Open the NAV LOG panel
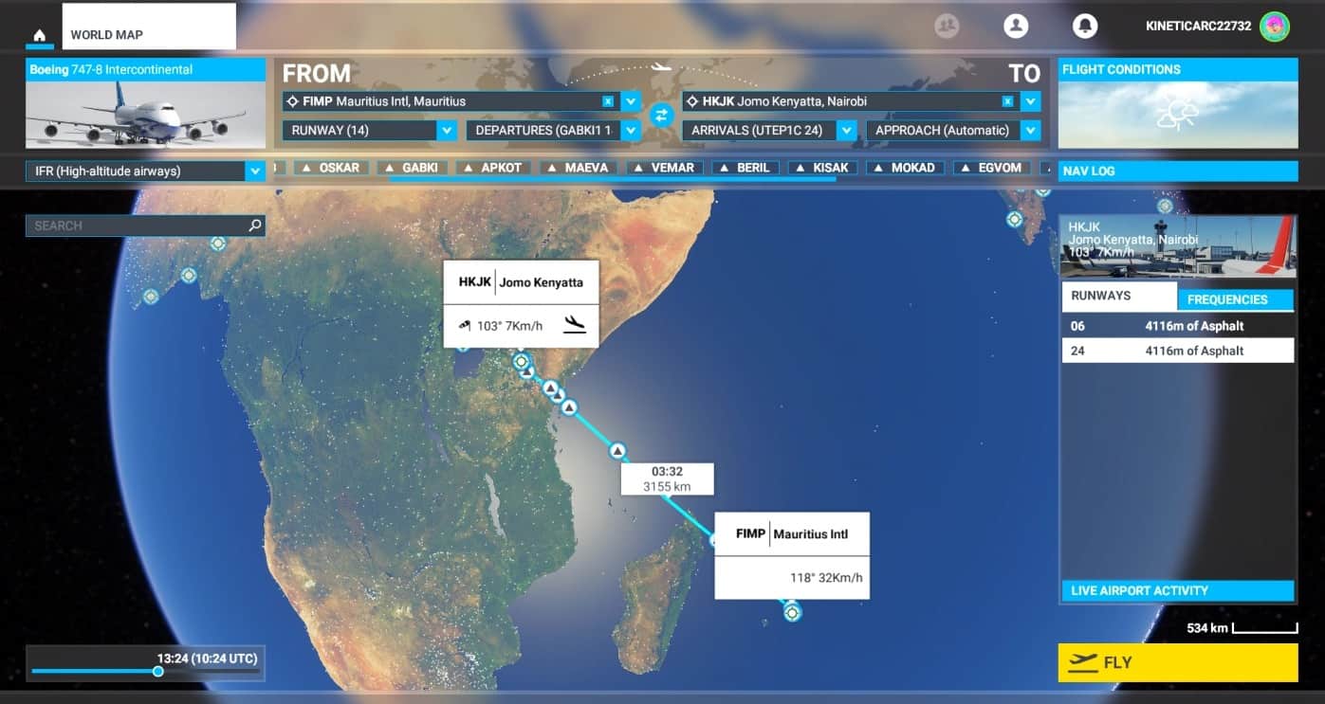1325x704 pixels. [1177, 171]
